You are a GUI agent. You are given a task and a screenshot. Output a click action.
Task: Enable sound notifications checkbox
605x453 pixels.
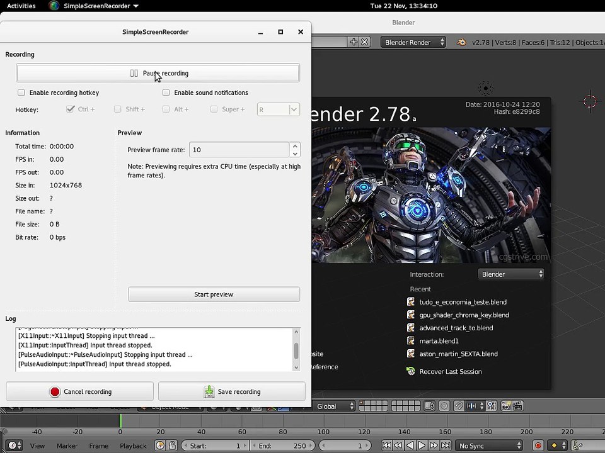coord(166,92)
